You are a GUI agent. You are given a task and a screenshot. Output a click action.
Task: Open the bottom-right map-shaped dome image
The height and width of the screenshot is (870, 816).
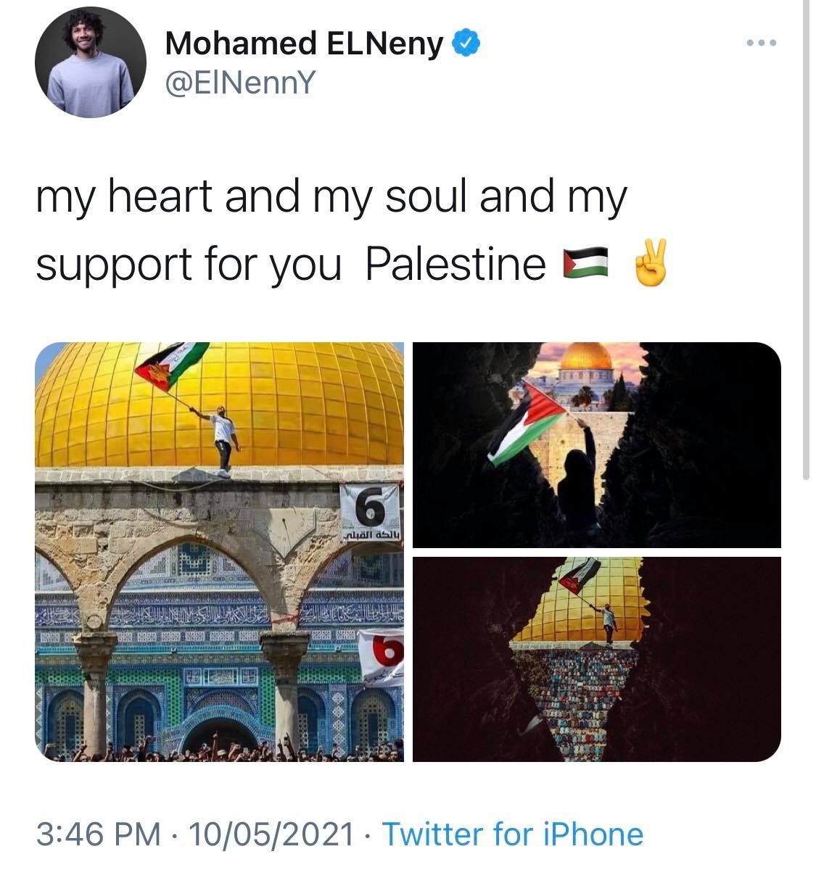click(596, 659)
